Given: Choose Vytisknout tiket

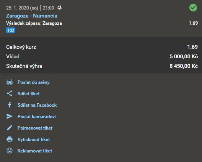Looking at the screenshot, I should pyautogui.click(x=34, y=140).
